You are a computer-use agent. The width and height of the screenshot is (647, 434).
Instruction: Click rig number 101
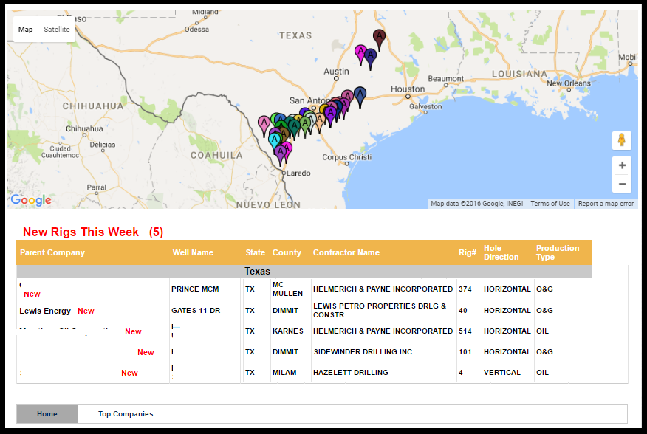[x=465, y=352]
